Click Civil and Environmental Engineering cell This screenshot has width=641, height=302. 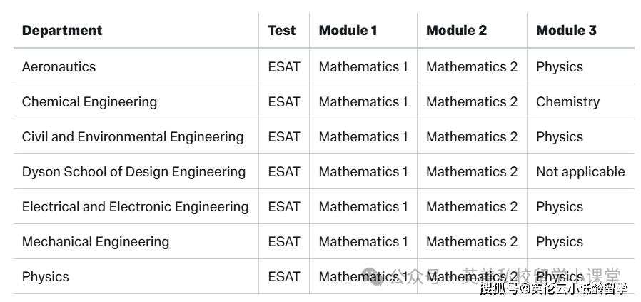coord(133,137)
